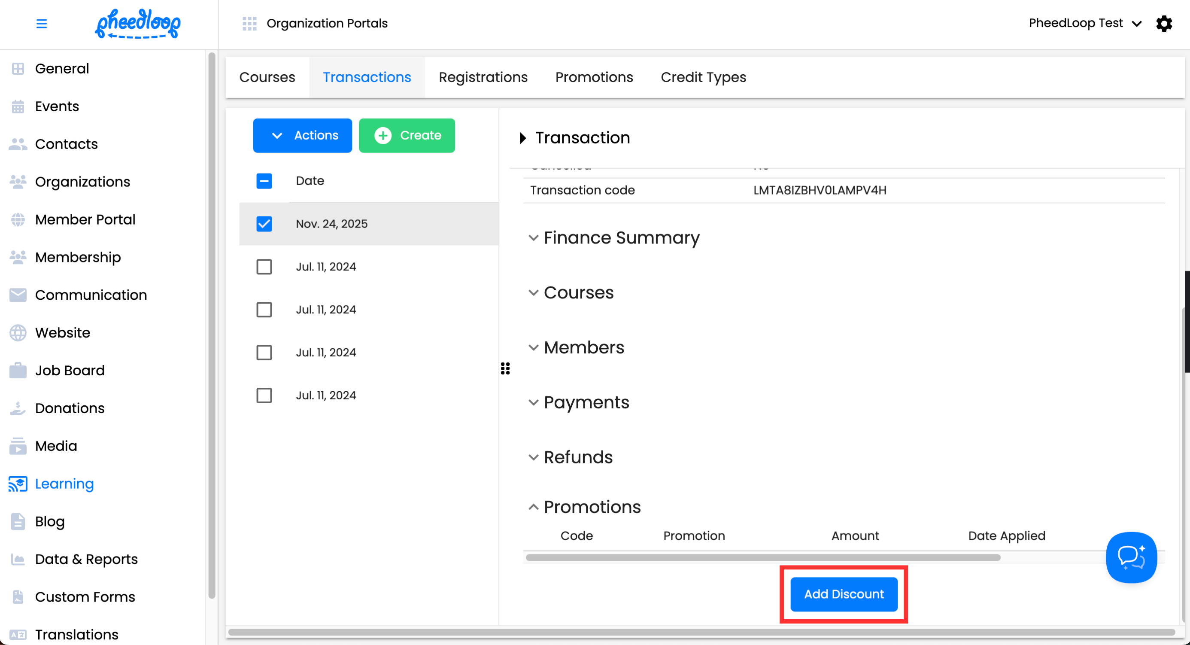Open the Credit Types tab

click(703, 77)
